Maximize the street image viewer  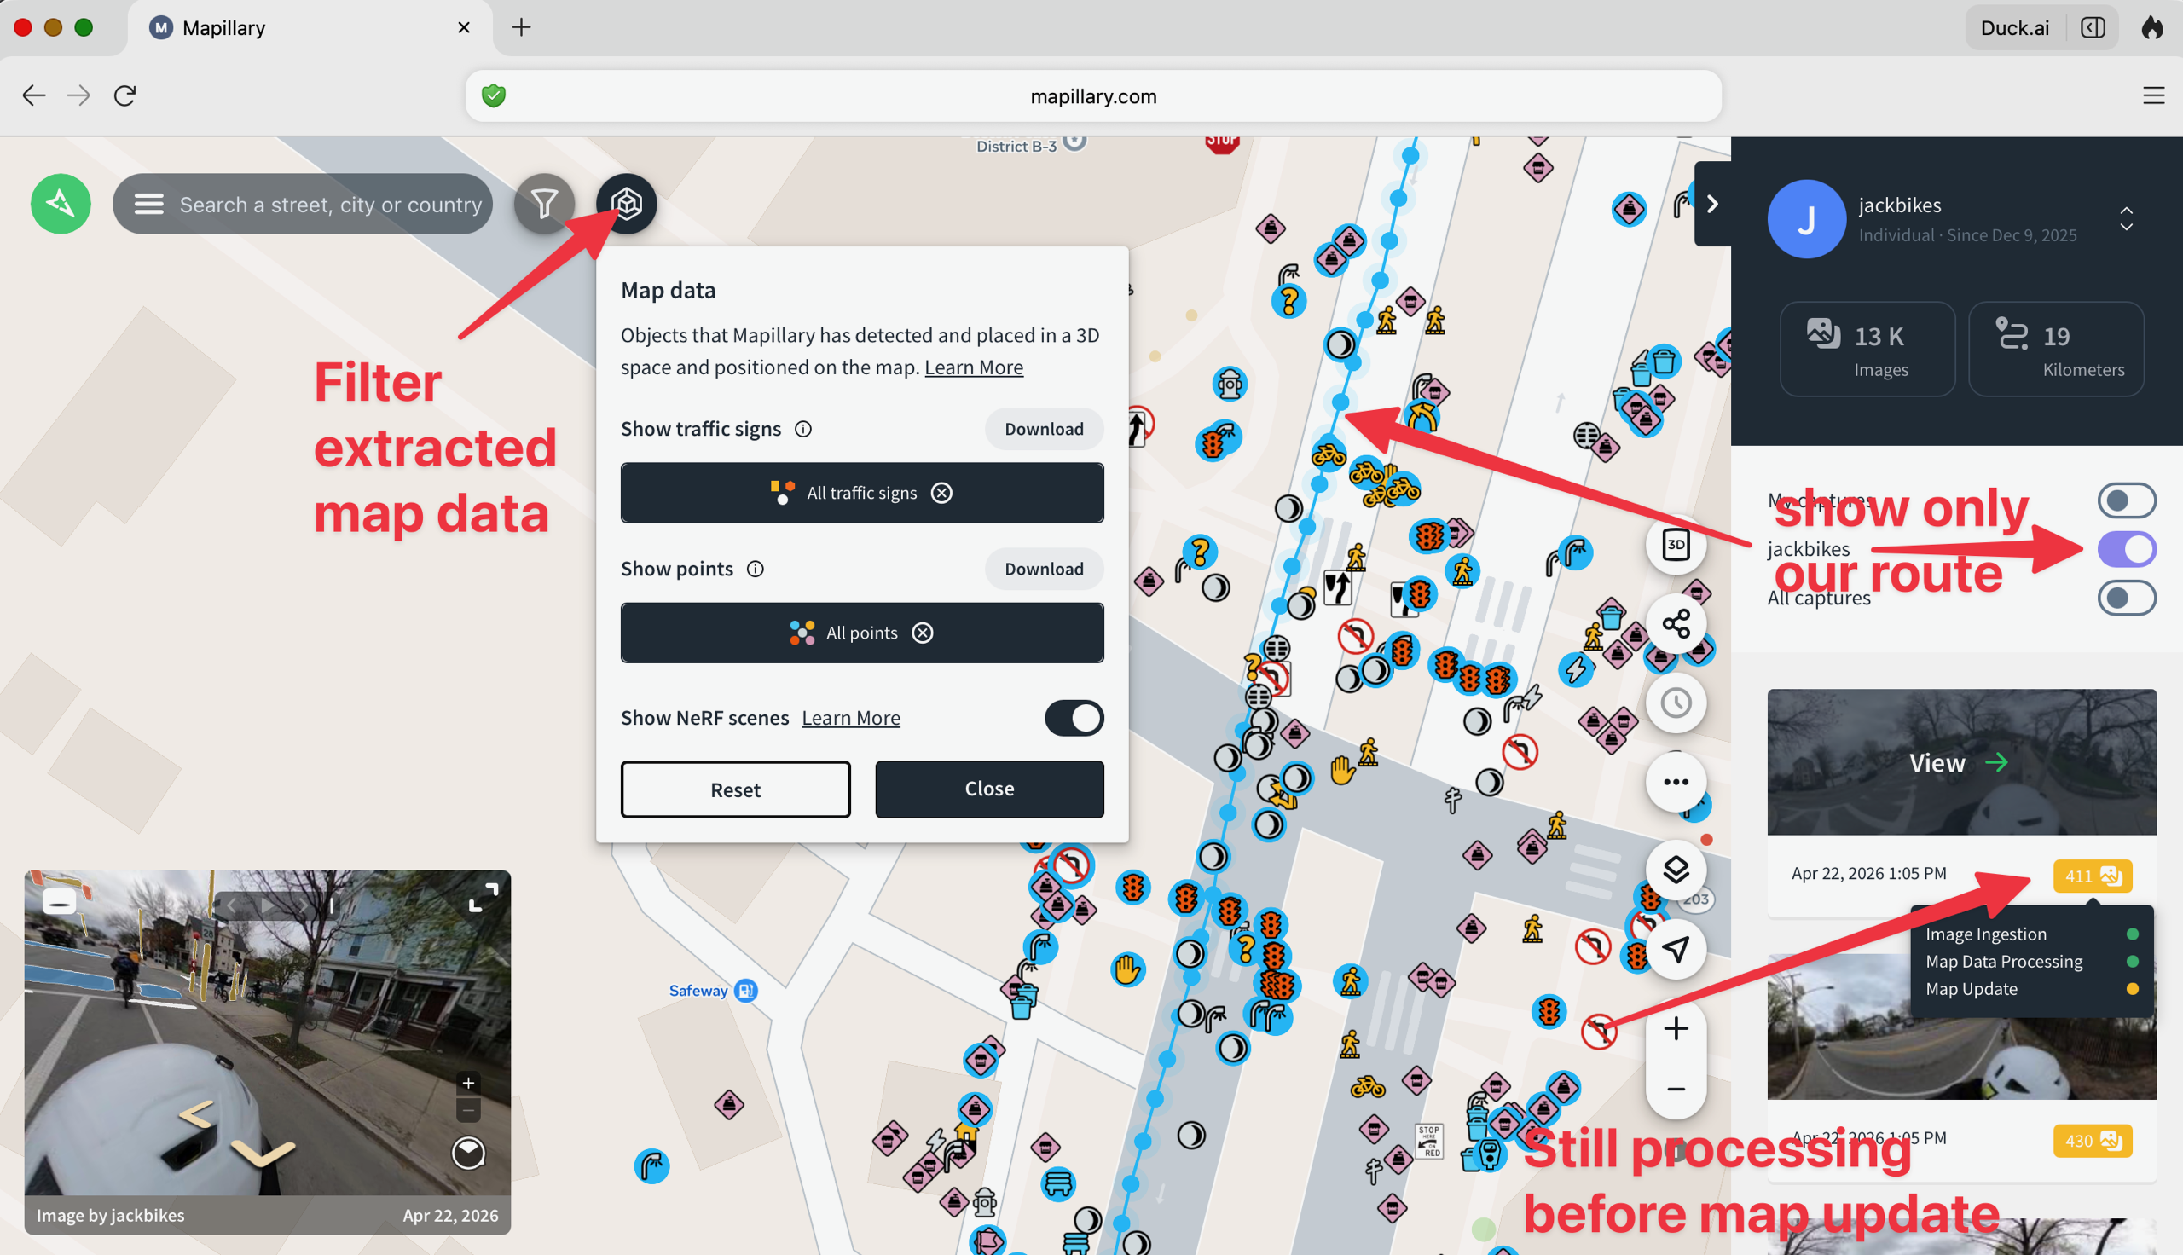[x=483, y=897]
